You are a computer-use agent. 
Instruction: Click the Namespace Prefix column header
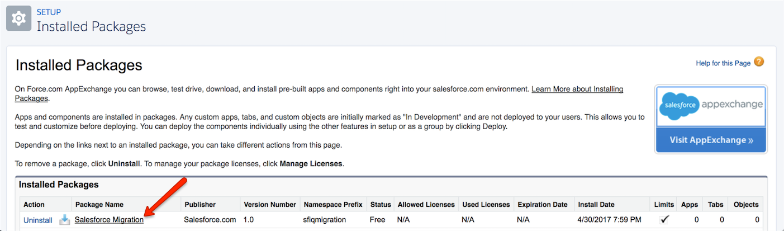[332, 204]
